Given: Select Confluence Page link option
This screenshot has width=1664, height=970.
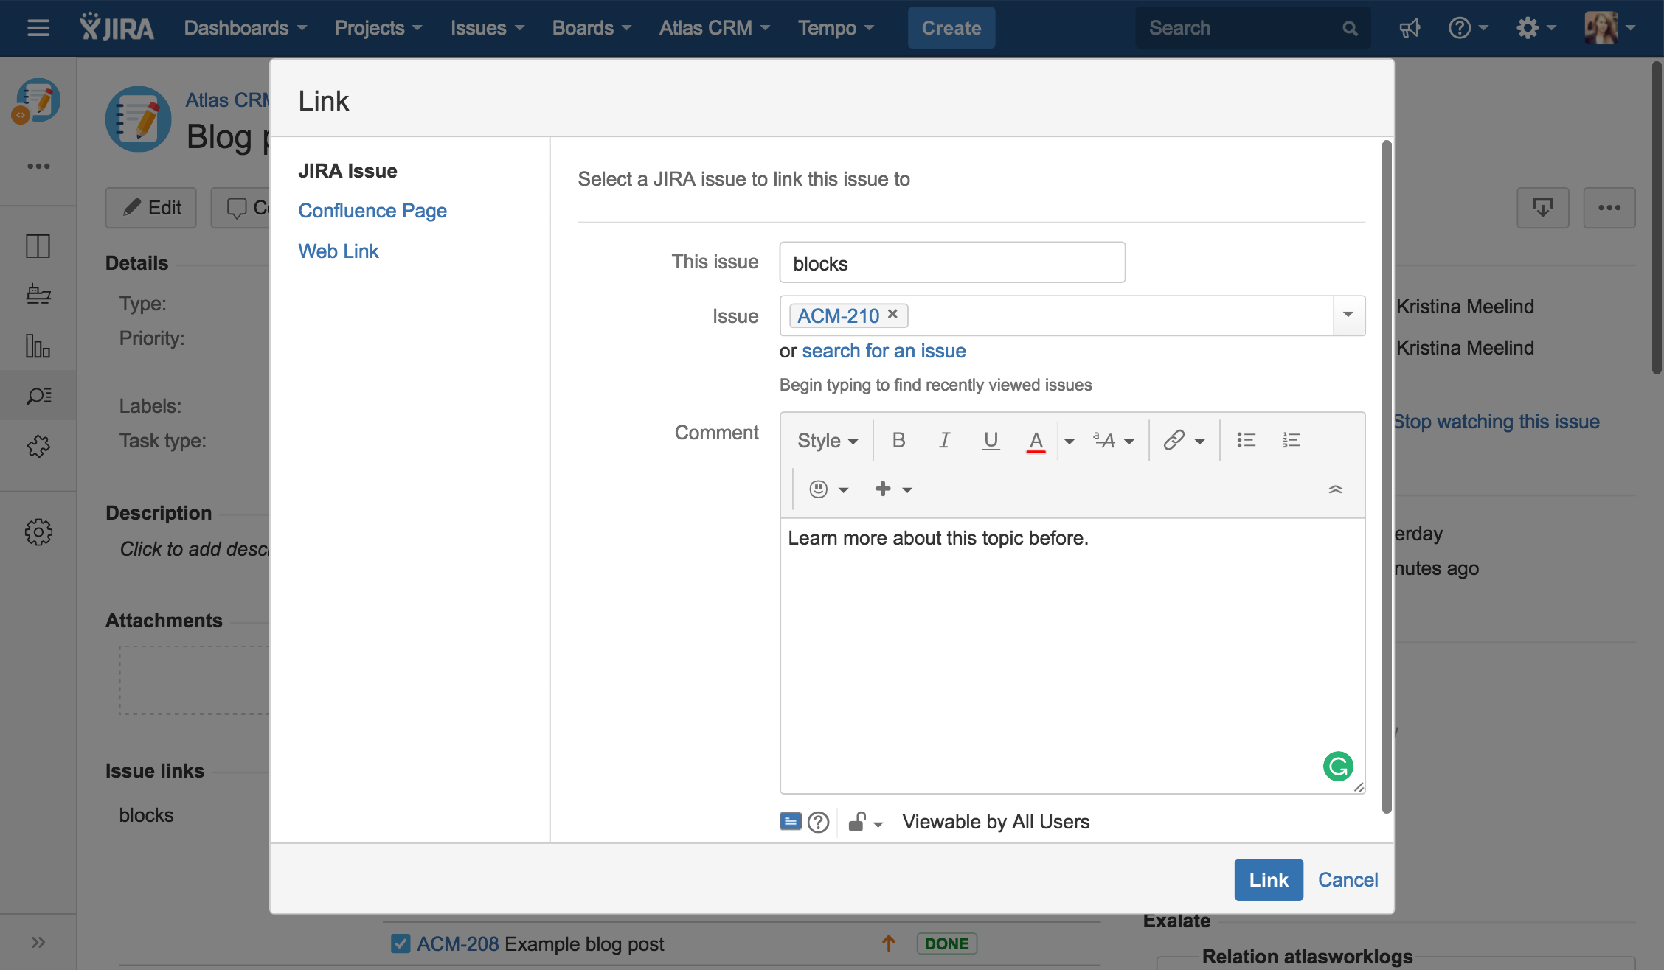Looking at the screenshot, I should click(372, 211).
